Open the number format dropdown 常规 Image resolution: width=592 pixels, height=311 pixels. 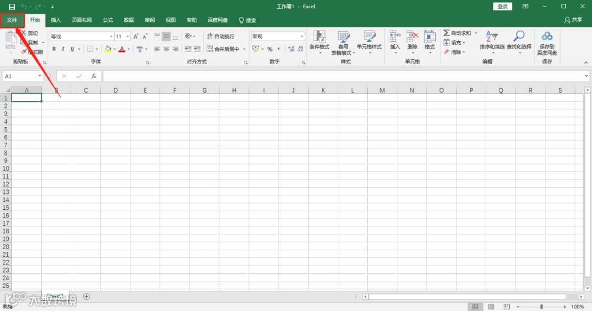click(302, 37)
